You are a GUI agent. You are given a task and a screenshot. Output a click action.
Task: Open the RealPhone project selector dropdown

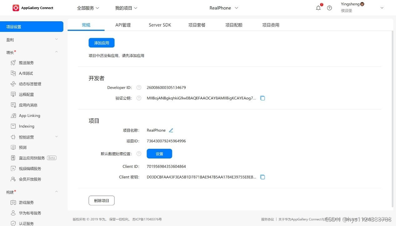coord(224,8)
